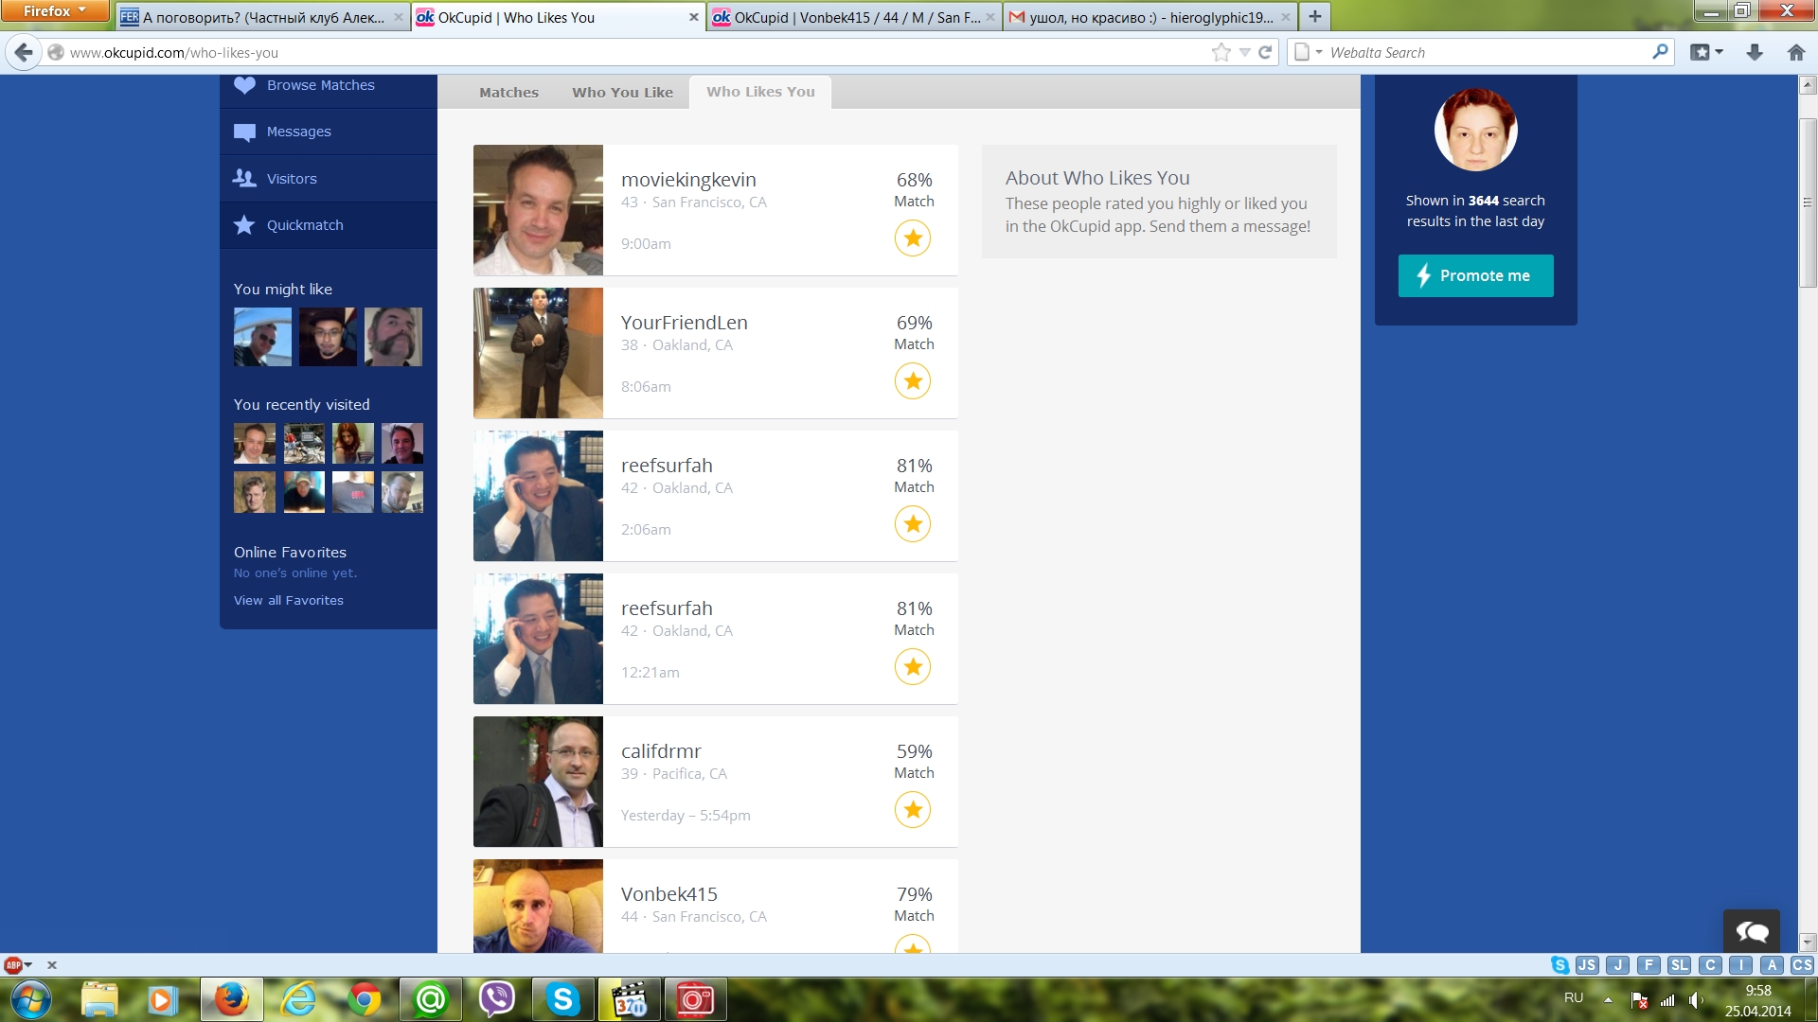Open View all Favorites link

(288, 601)
